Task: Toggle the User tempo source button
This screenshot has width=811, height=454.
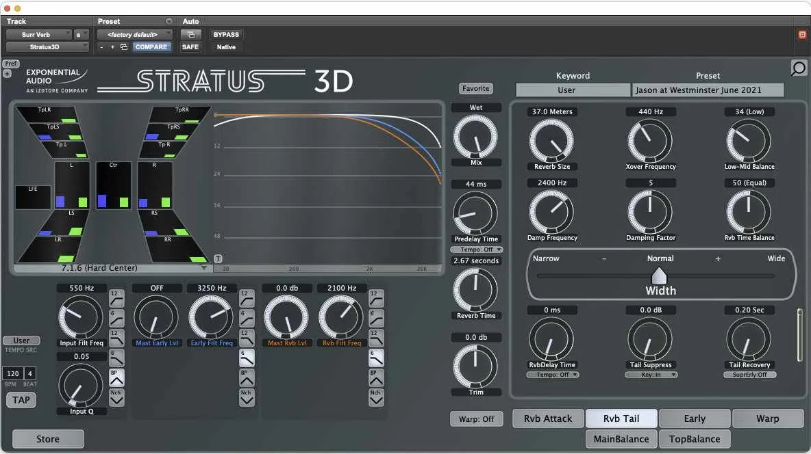Action: click(21, 340)
